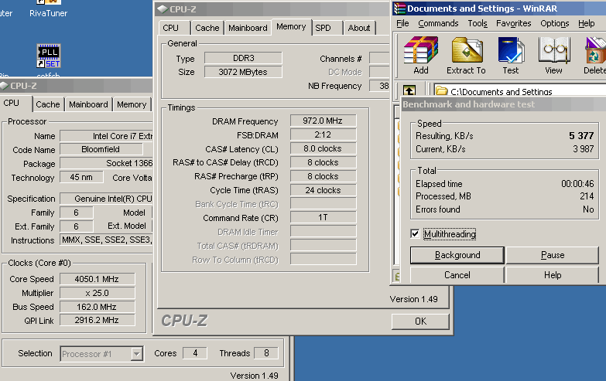Cancel the WinRAR benchmark
This screenshot has width=606, height=381.
[457, 275]
